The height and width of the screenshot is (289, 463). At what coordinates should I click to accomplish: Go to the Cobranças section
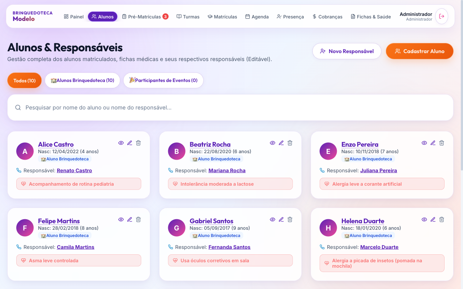[x=327, y=17]
